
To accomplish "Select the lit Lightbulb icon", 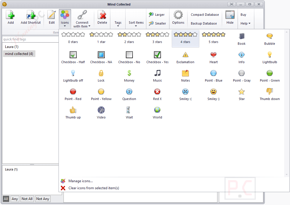I will pyautogui.click(x=270, y=57).
